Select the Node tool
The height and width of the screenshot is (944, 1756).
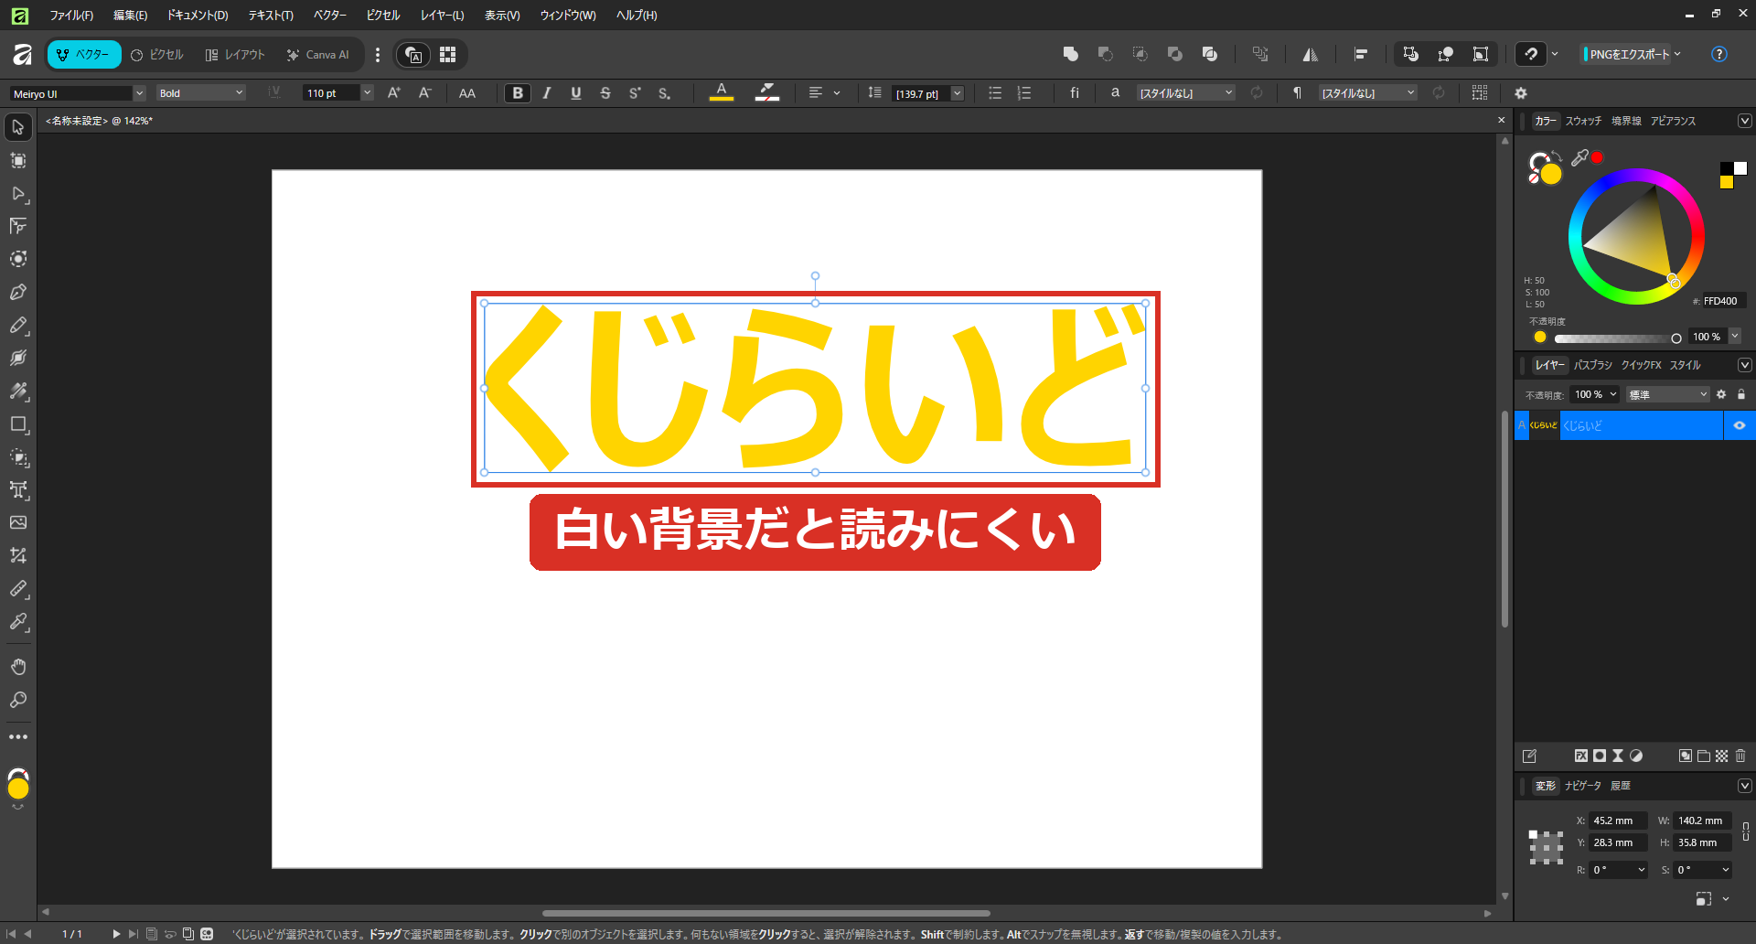pos(18,194)
